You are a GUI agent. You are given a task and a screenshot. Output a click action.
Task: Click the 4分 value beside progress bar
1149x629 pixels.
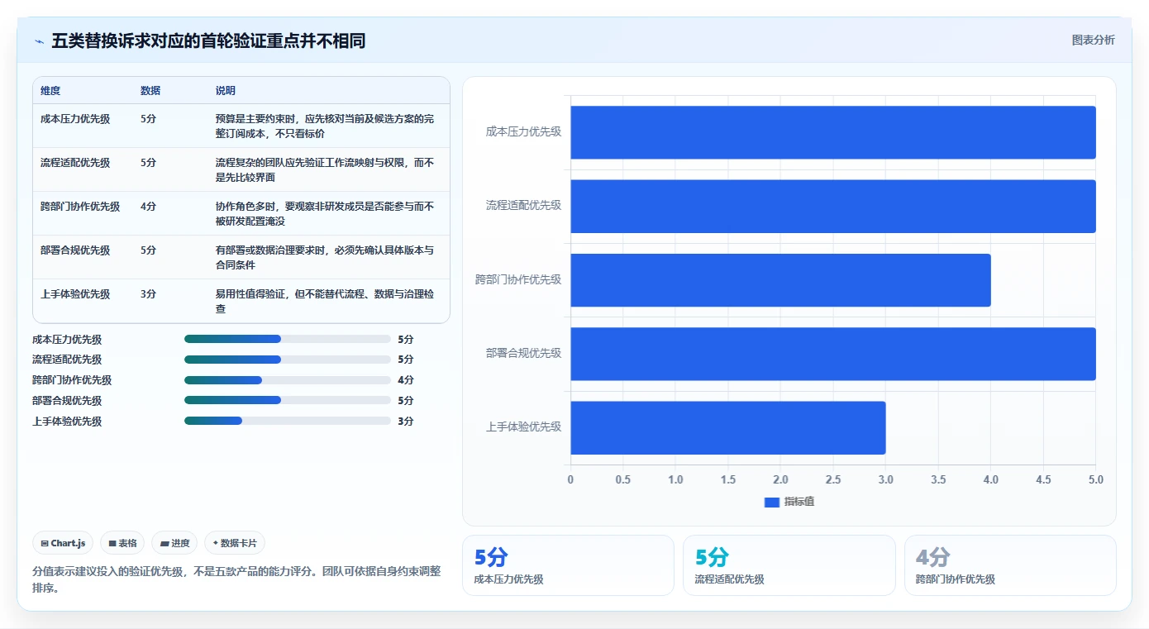[x=406, y=380]
